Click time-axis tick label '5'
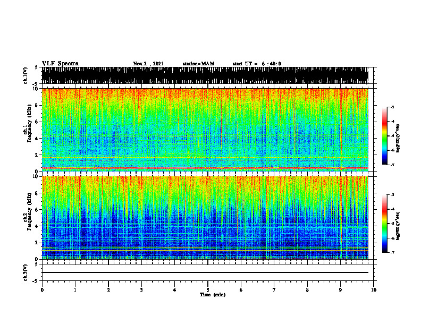421x325 pixels. 208,290
